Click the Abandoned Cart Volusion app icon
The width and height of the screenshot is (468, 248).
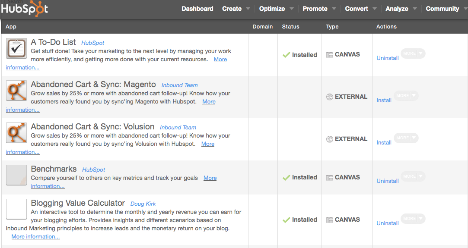point(16,133)
